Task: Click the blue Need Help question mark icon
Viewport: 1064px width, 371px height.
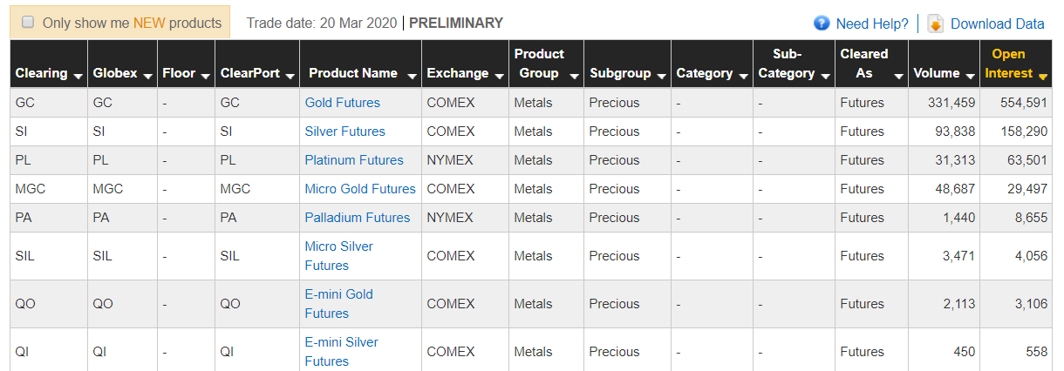Action: tap(821, 24)
